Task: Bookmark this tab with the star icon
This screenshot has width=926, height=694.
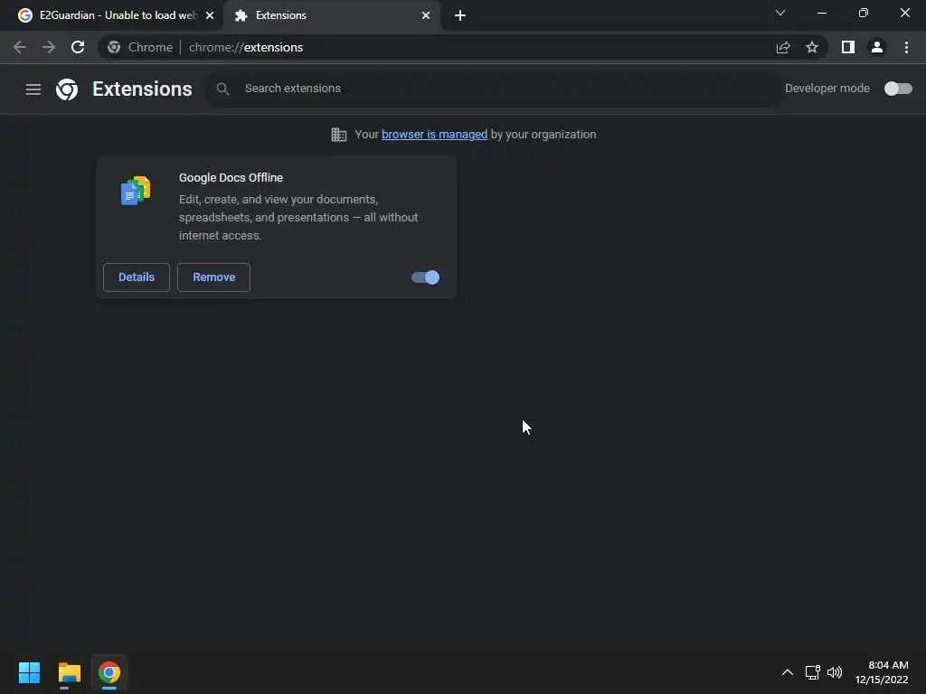Action: pos(812,47)
